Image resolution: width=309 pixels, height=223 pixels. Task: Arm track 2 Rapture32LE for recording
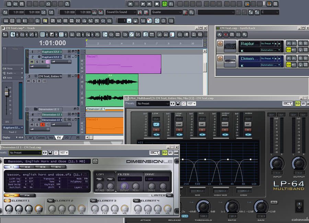pos(42,62)
